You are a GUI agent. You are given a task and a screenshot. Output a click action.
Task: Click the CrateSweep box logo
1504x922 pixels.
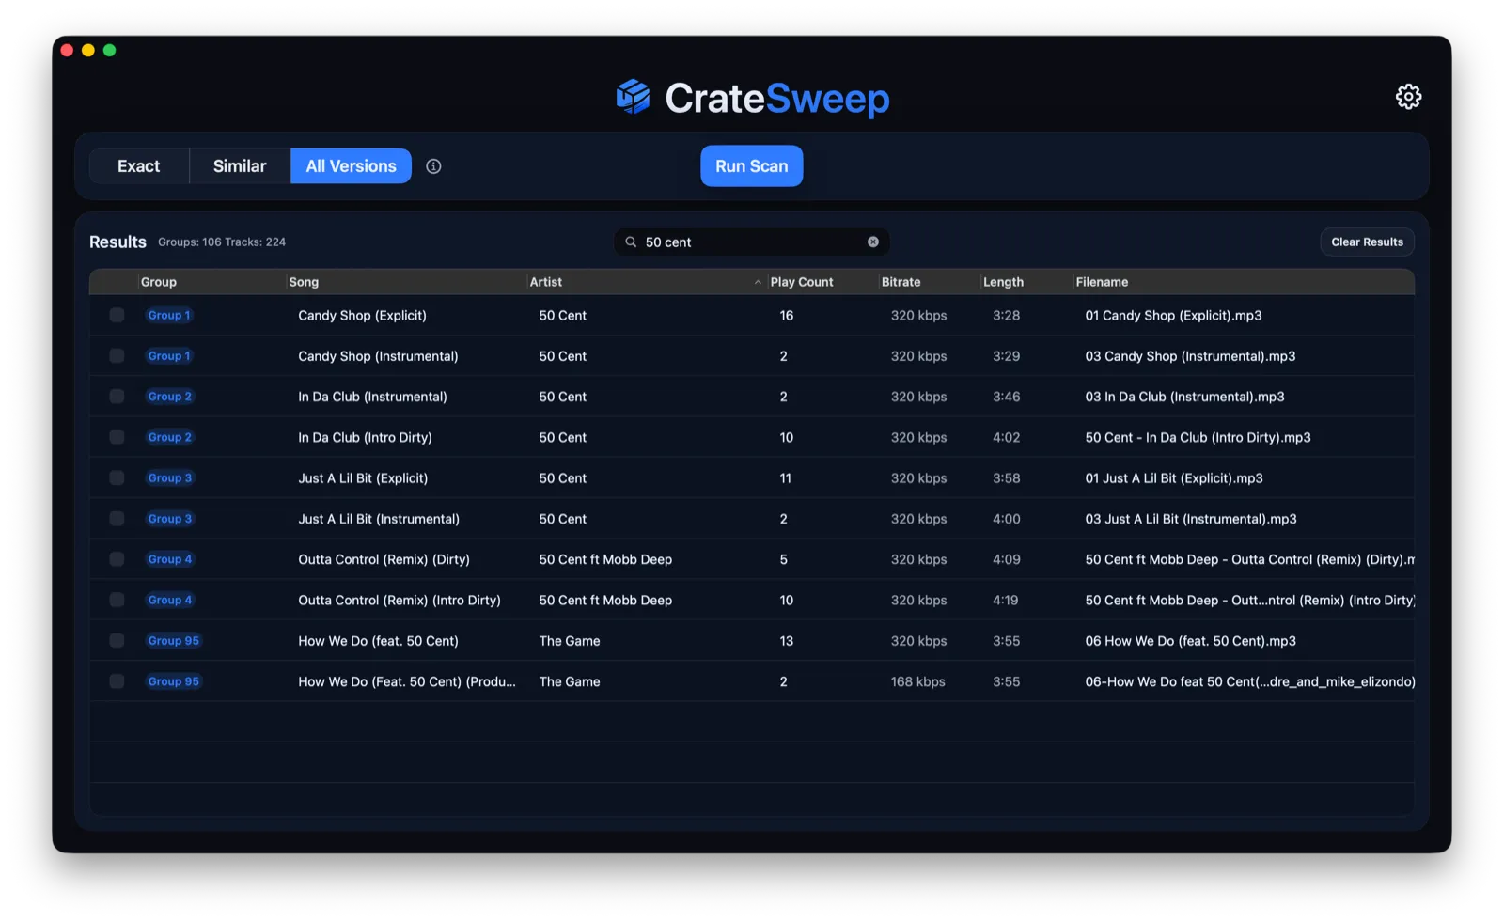click(x=633, y=97)
